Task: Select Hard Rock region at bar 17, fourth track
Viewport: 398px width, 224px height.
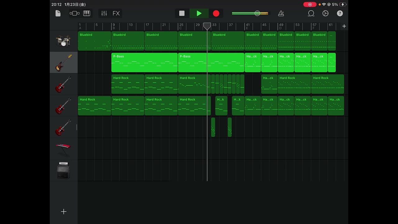Action: tap(161, 106)
